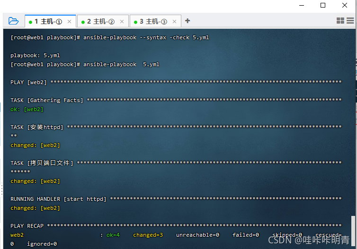The image size is (357, 249).
Task: Click 'changed: [web2]' under RUNNING HANDLER
Action: (x=35, y=208)
